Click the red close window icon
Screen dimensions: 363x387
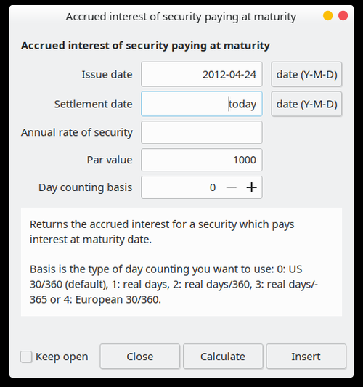coord(343,16)
